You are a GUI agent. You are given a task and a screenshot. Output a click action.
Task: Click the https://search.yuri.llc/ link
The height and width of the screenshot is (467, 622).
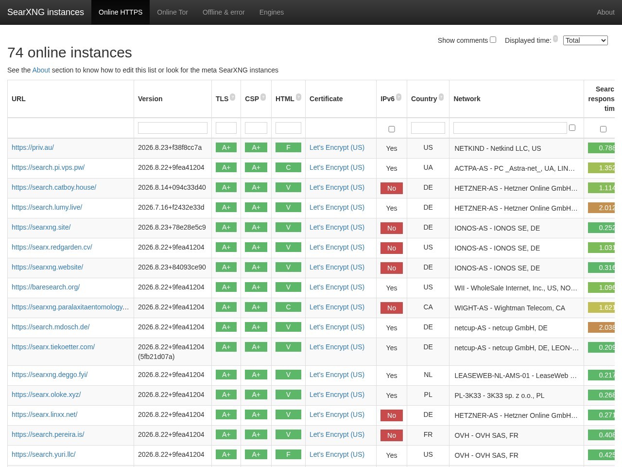pos(43,454)
